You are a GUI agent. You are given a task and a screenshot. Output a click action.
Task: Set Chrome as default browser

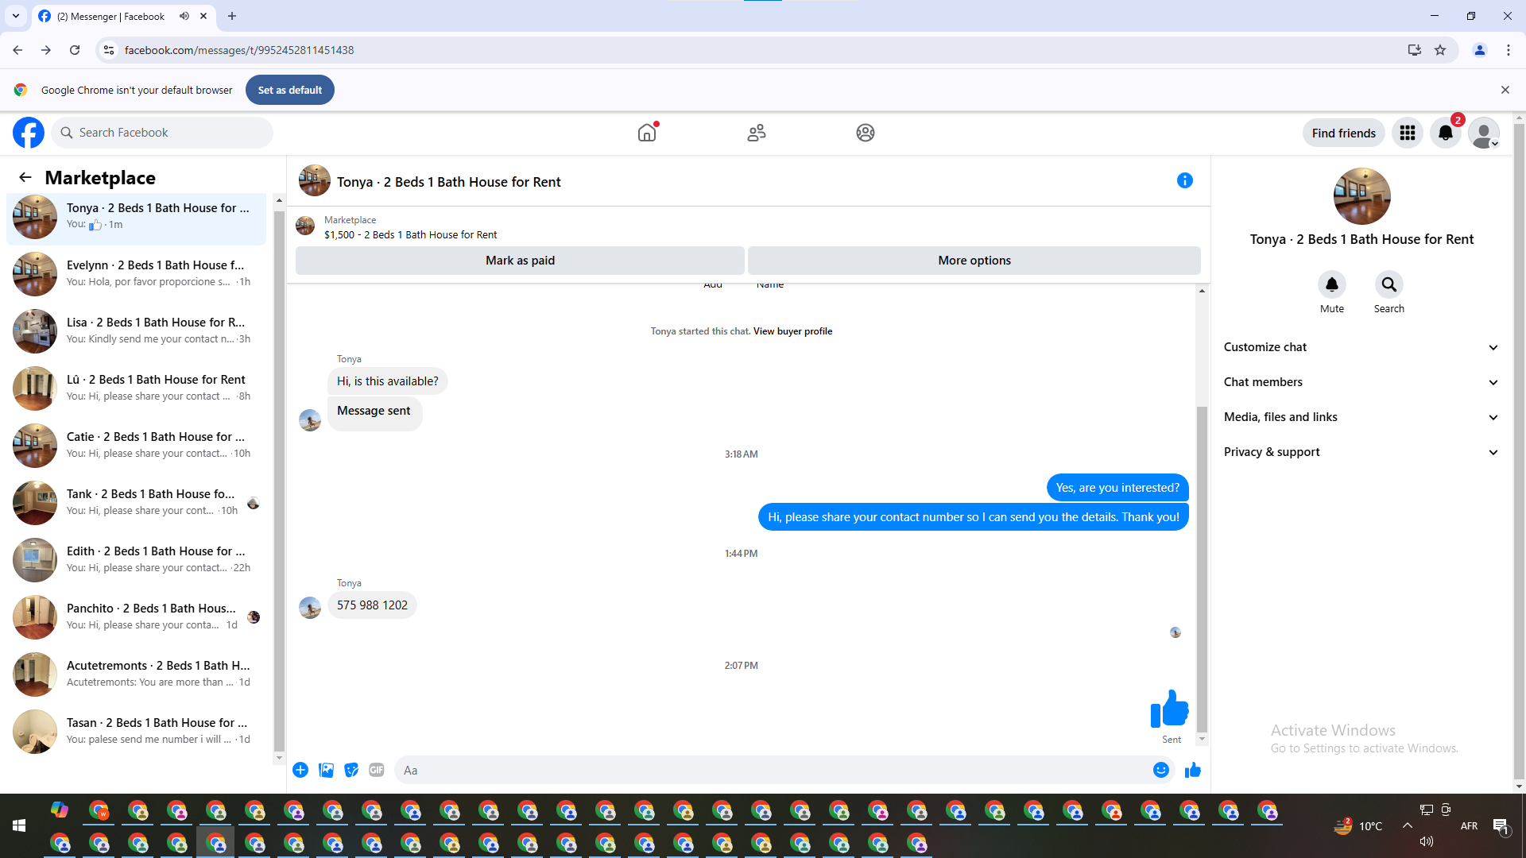click(290, 90)
